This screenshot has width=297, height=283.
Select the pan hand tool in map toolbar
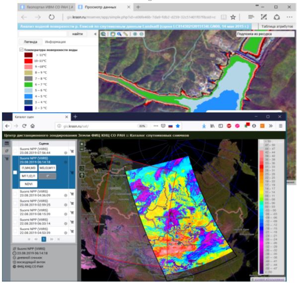pos(113,34)
